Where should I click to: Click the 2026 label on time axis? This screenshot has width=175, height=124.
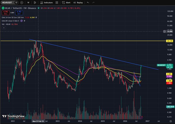125,121
